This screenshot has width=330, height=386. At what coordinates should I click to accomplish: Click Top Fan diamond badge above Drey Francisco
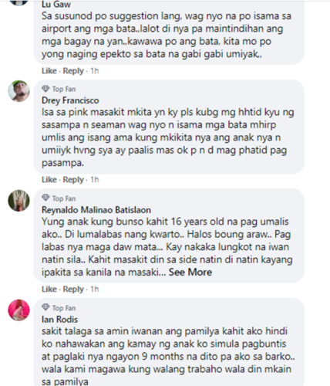[45, 89]
